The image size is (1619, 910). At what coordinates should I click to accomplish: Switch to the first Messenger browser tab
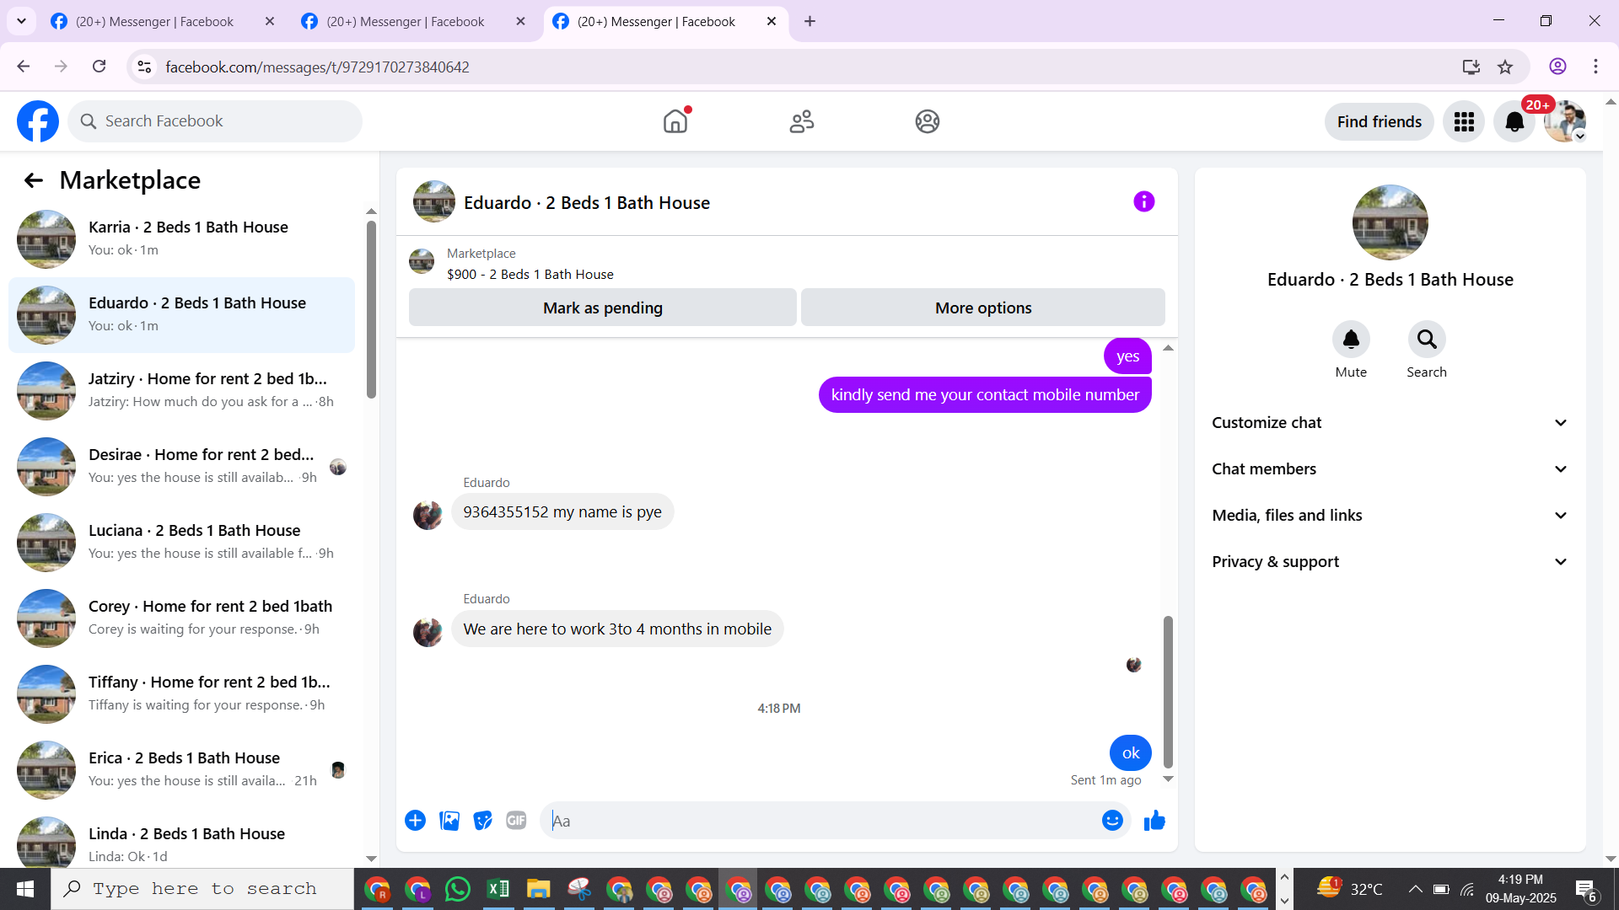pyautogui.click(x=154, y=21)
